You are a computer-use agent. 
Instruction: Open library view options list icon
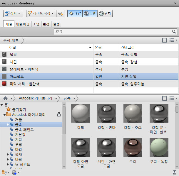pyautogui.click(x=173, y=98)
